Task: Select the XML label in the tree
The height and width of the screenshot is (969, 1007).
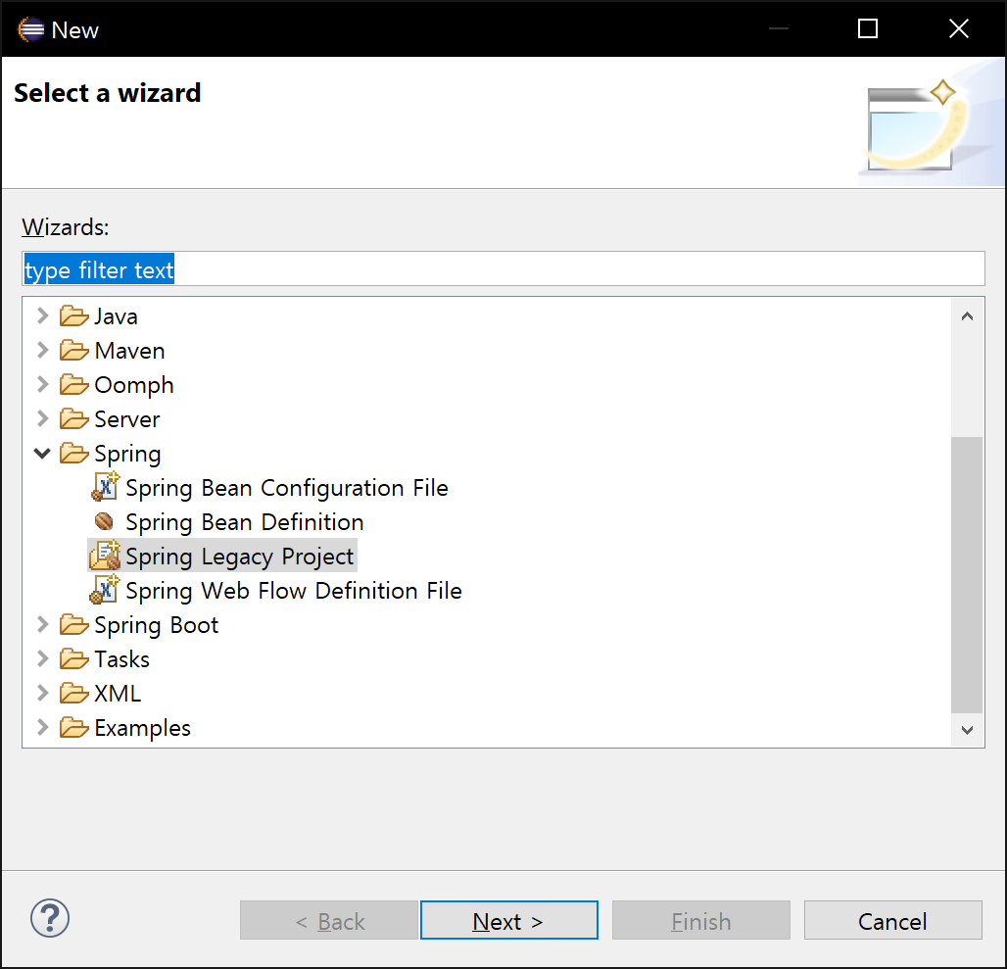Action: (x=118, y=694)
